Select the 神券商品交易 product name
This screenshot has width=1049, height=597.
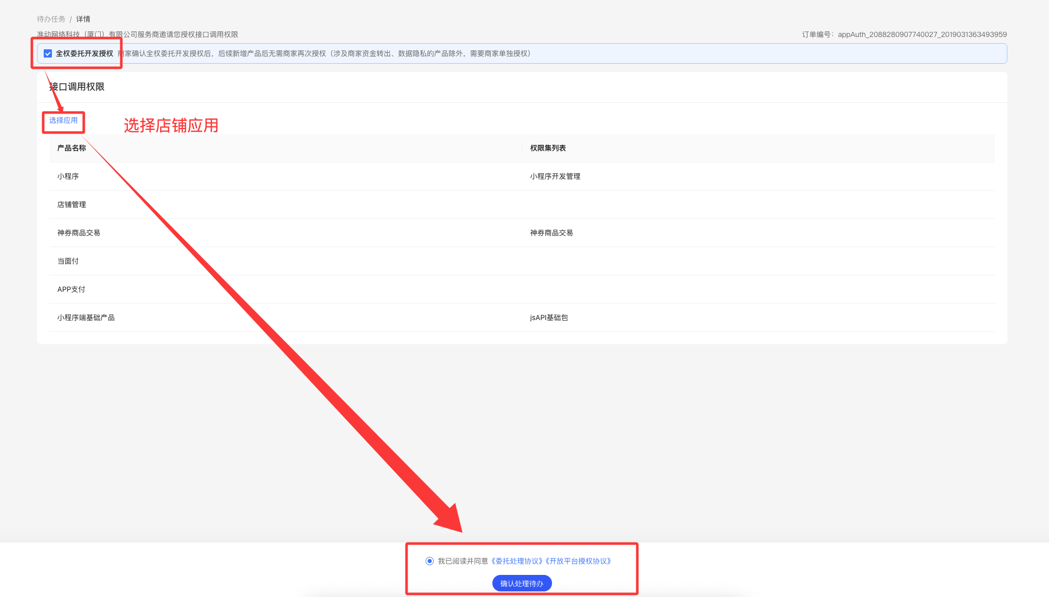tap(79, 233)
